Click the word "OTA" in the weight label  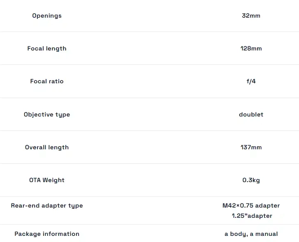[x=35, y=180]
